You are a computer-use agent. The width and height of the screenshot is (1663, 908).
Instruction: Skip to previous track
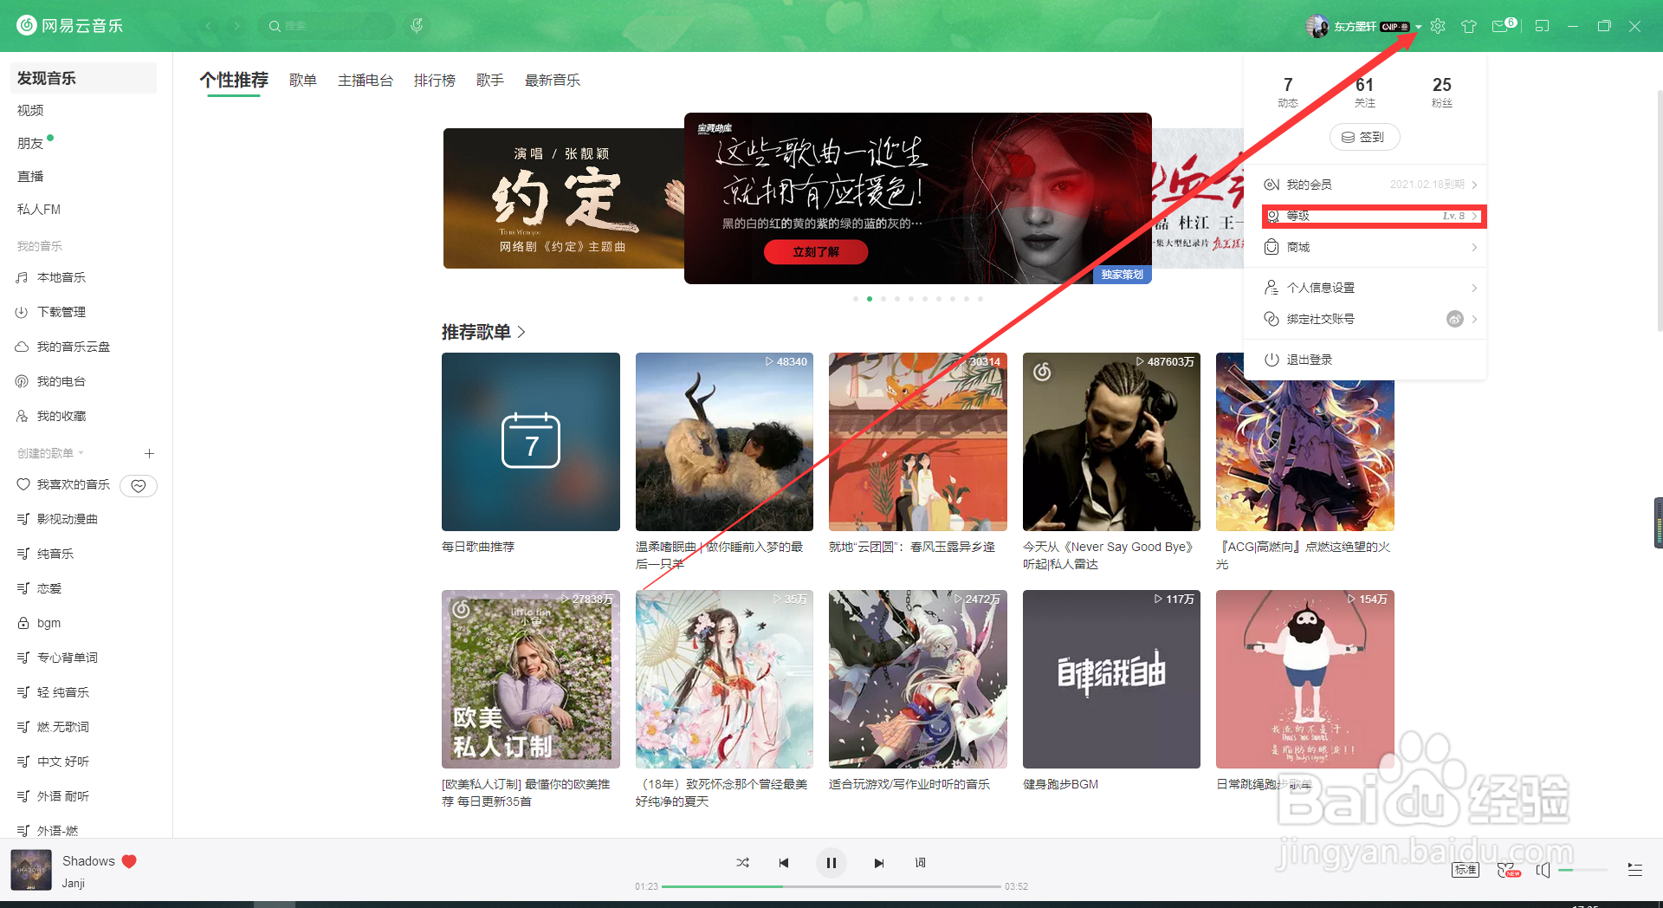pyautogui.click(x=784, y=863)
